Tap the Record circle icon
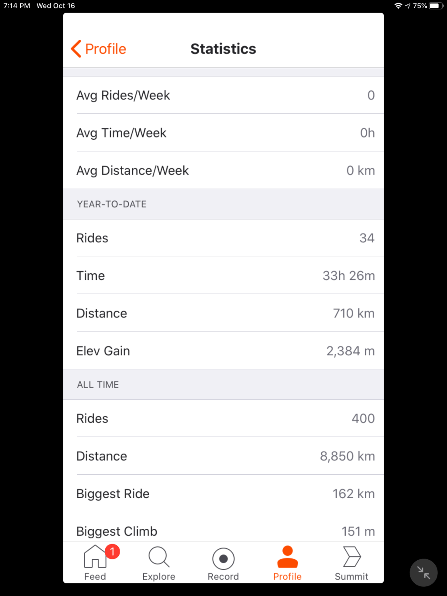The width and height of the screenshot is (447, 596). click(223, 558)
